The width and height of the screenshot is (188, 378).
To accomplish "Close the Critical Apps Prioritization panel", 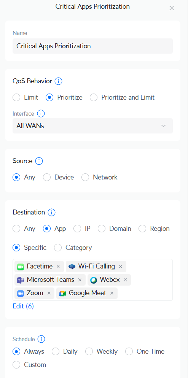I will click(x=172, y=8).
